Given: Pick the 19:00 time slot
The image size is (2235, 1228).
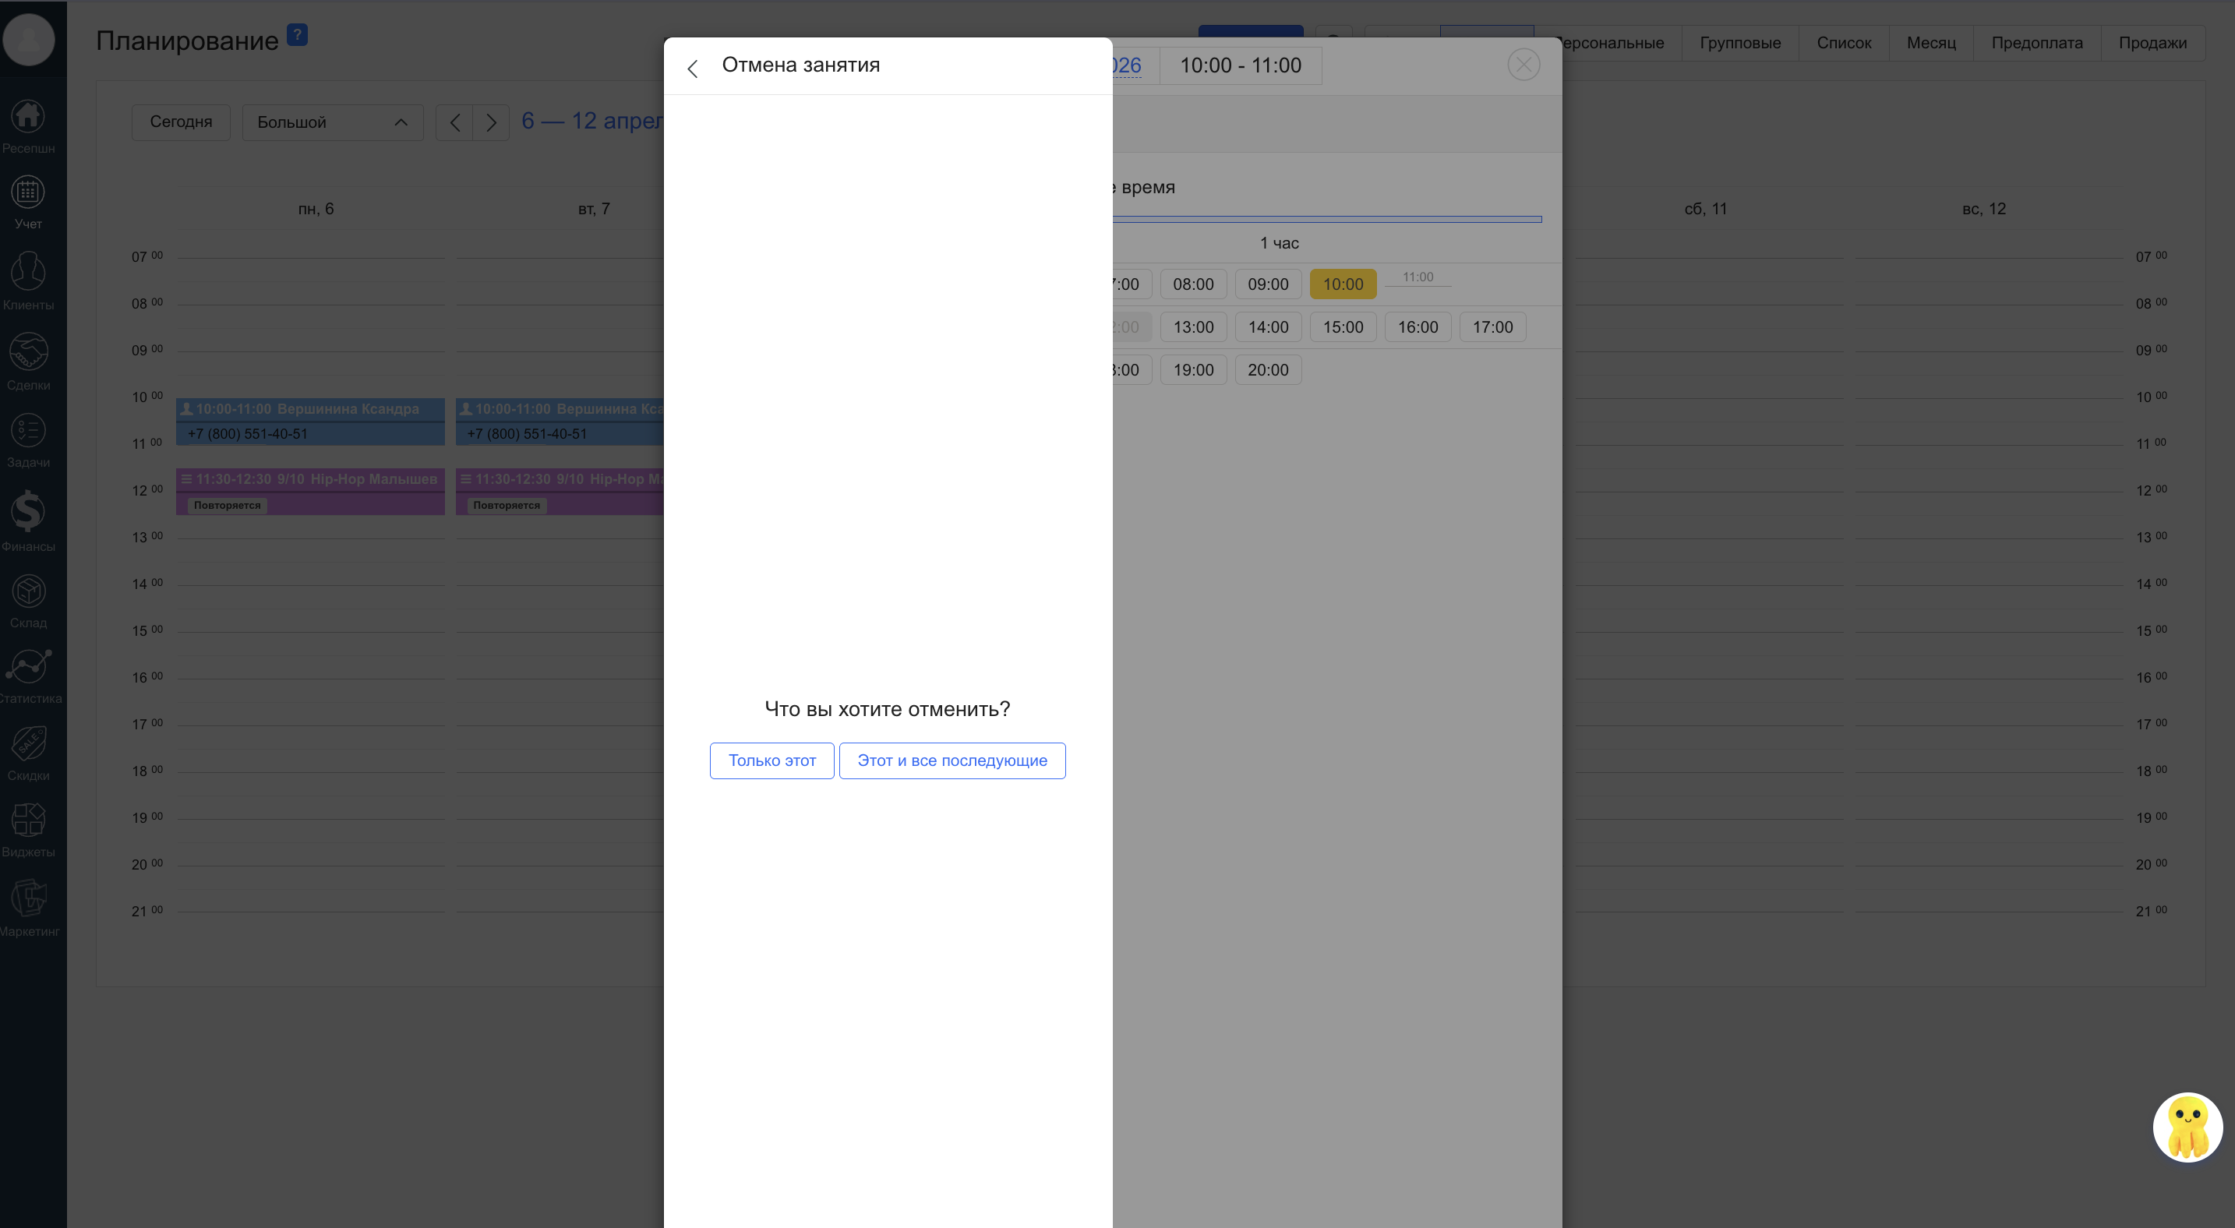Looking at the screenshot, I should click(1193, 370).
